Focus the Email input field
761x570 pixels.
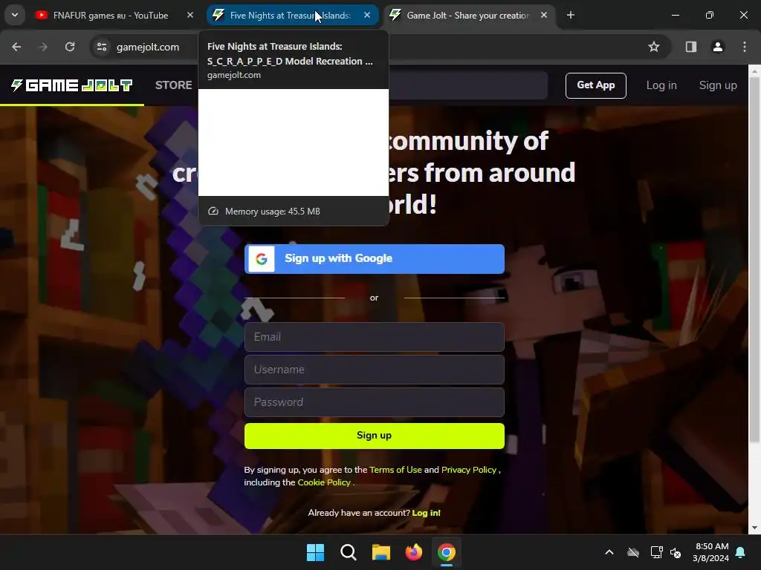tap(375, 337)
